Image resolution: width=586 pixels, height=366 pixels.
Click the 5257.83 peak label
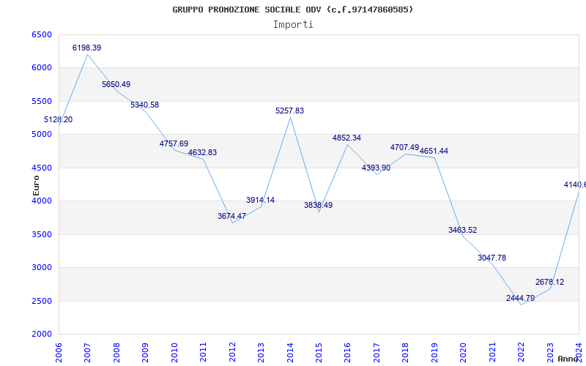tap(289, 111)
